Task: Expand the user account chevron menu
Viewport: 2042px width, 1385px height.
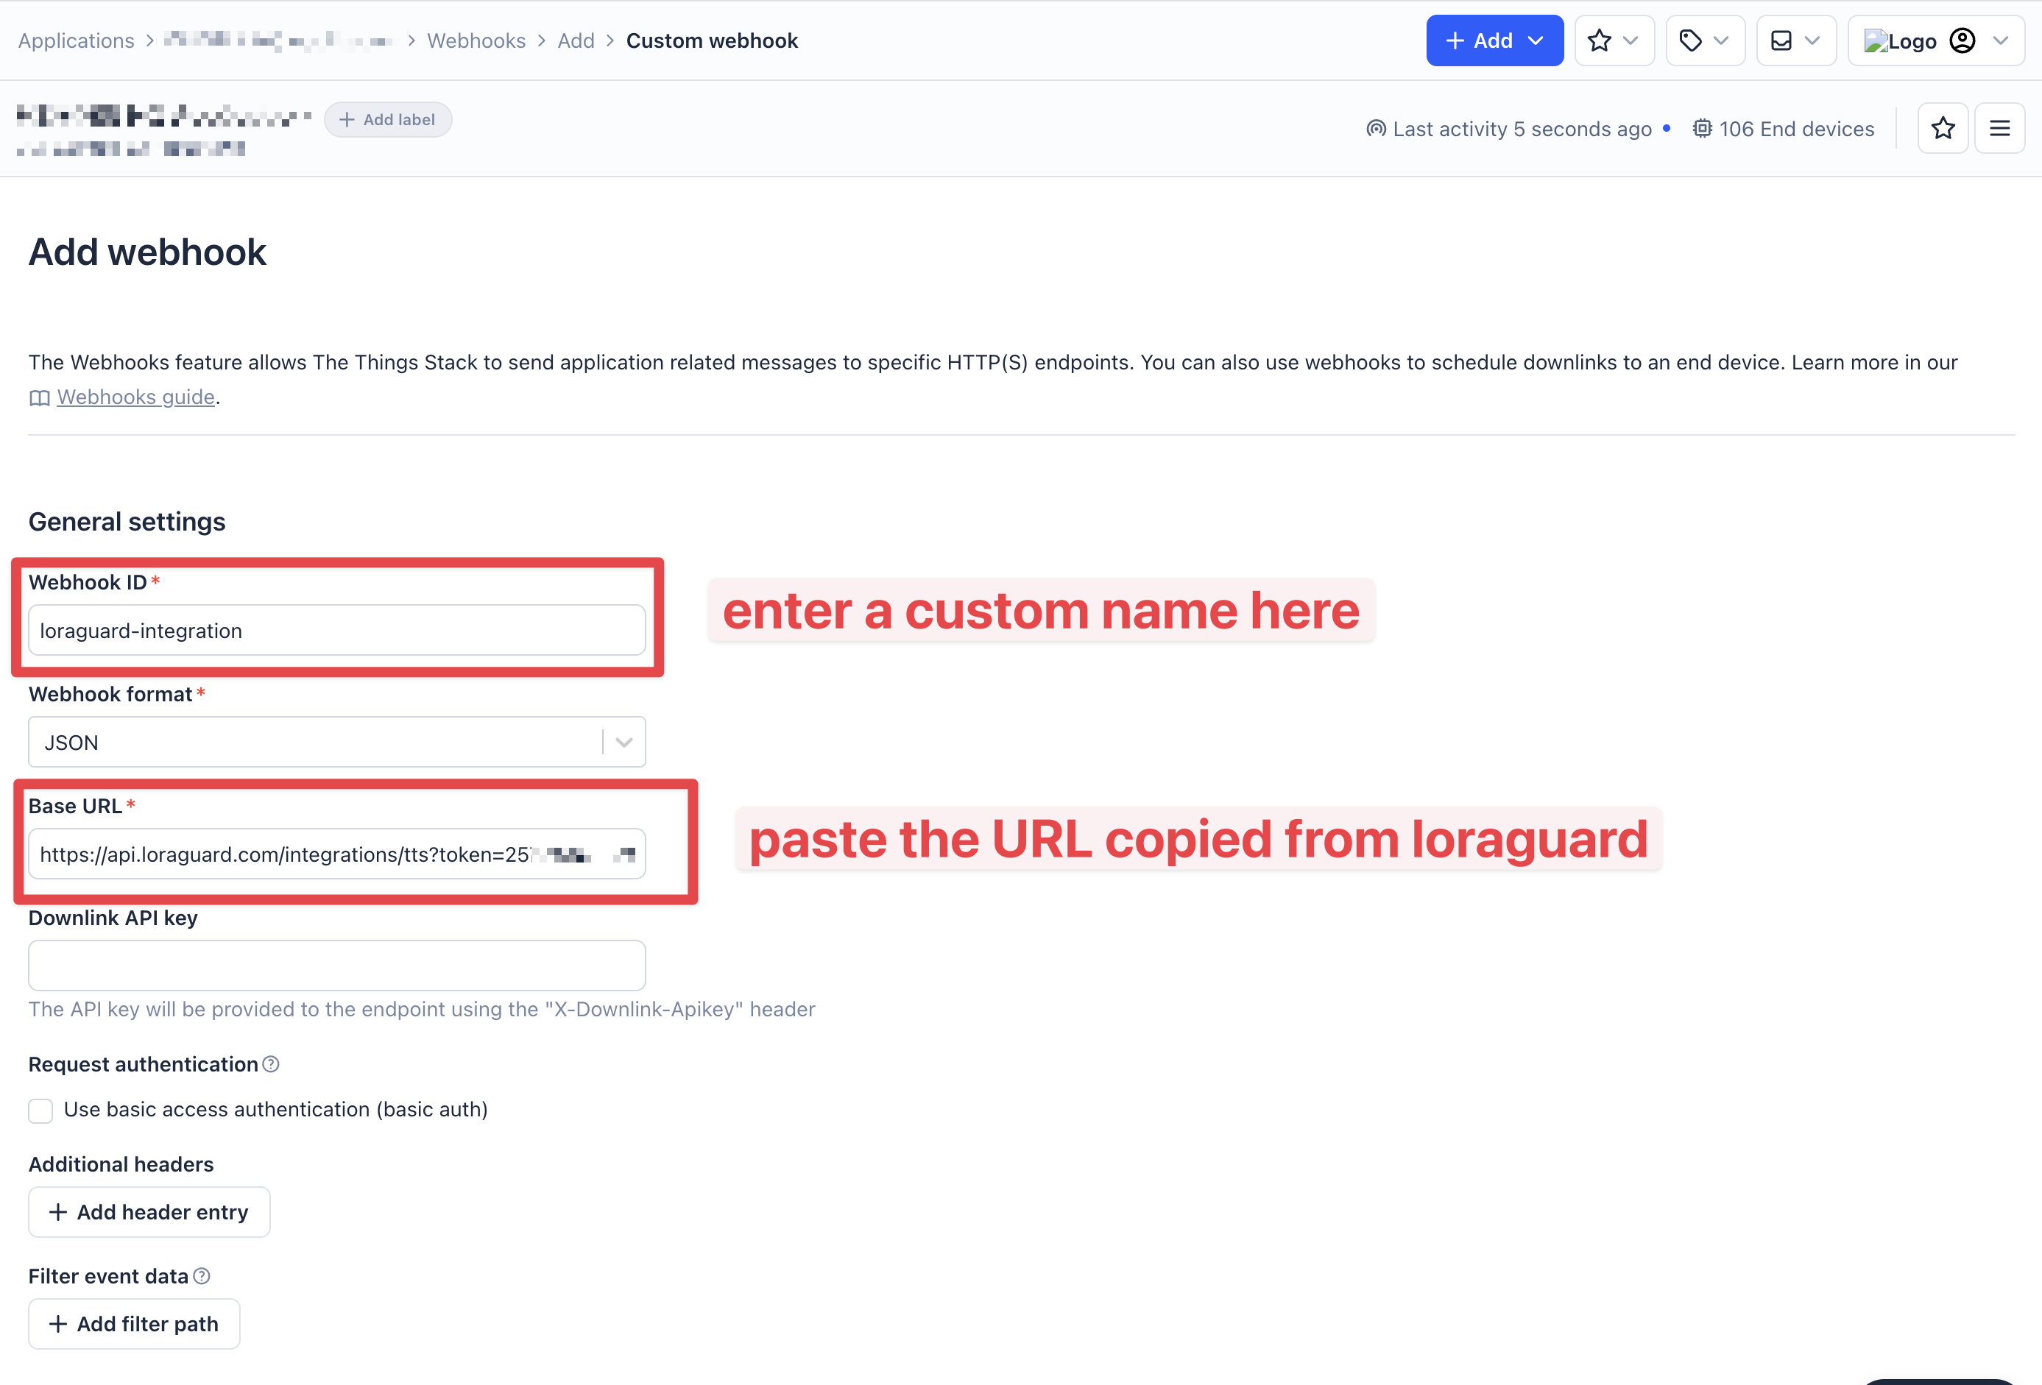Action: click(x=2001, y=40)
